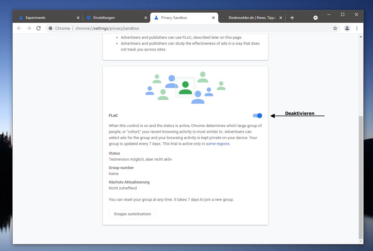373x251 pixels.
Task: Open the Chrome profile avatar menu
Action: pos(347,28)
